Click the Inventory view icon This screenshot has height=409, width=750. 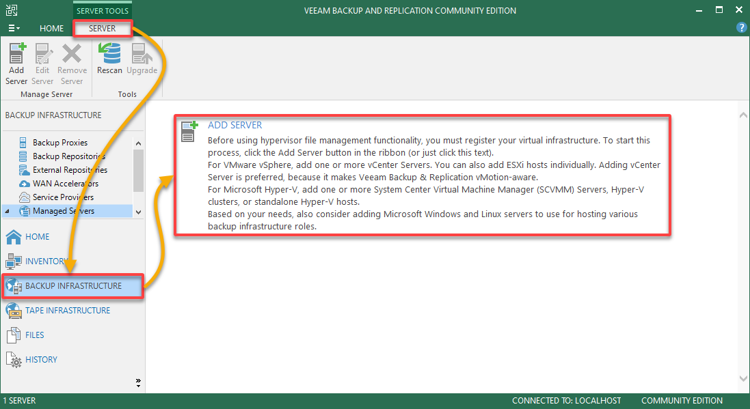coord(14,262)
